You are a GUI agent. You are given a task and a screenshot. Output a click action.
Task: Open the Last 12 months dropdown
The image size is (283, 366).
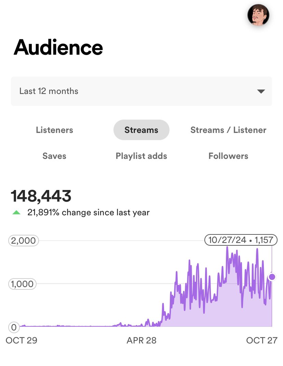click(x=141, y=91)
